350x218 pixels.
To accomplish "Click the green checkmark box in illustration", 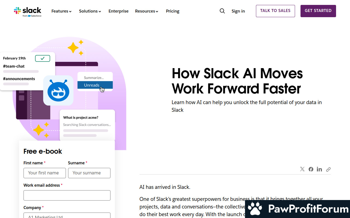I will [43, 58].
